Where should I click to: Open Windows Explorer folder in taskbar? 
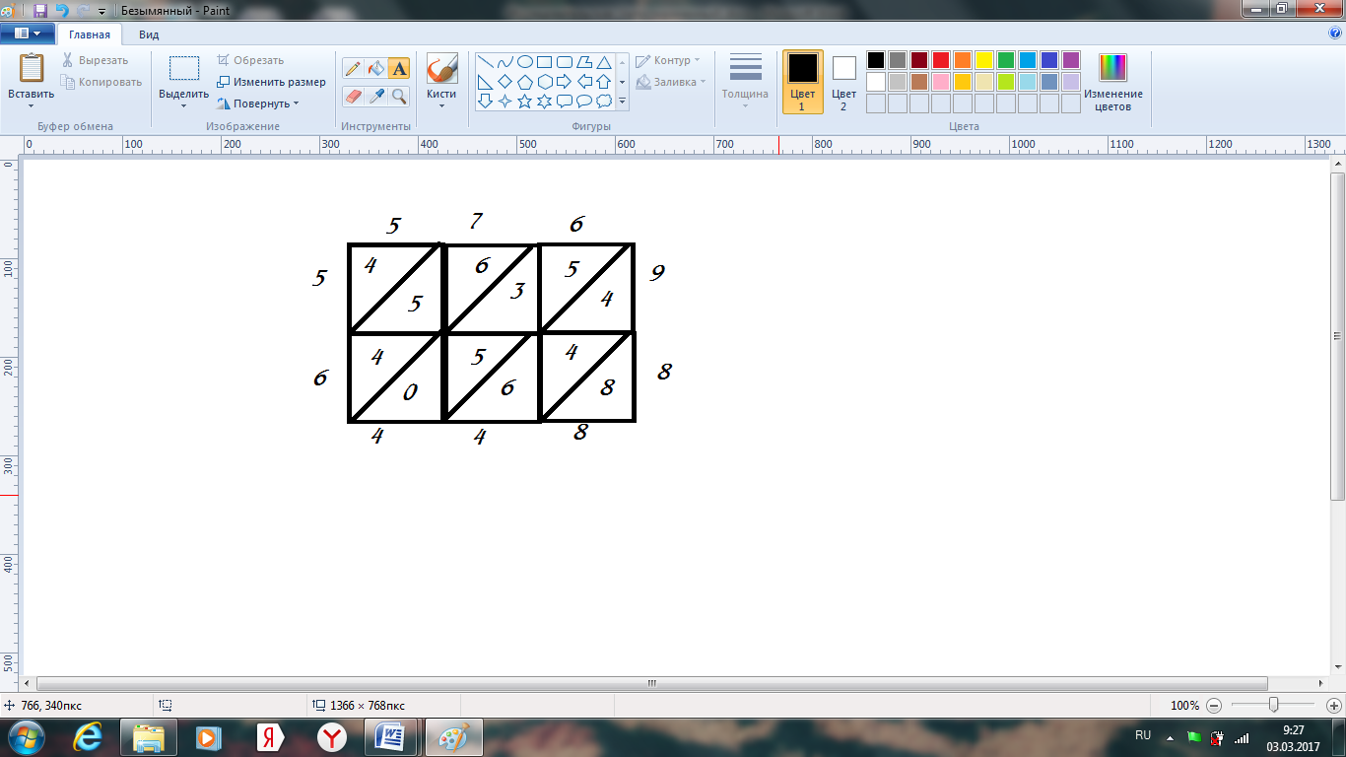(x=148, y=737)
